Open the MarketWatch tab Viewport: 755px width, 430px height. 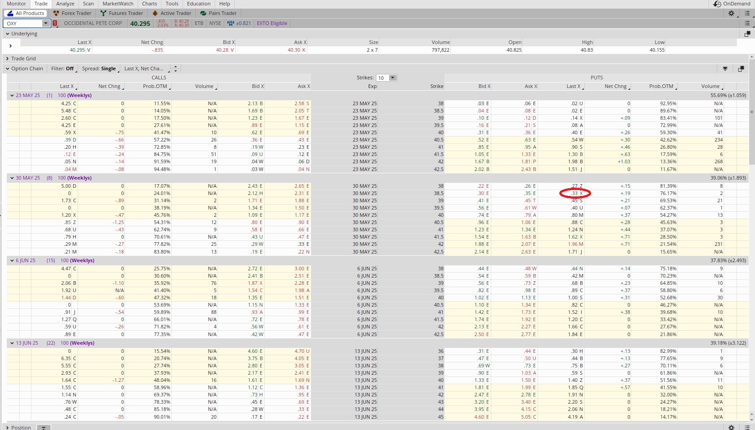pyautogui.click(x=118, y=4)
